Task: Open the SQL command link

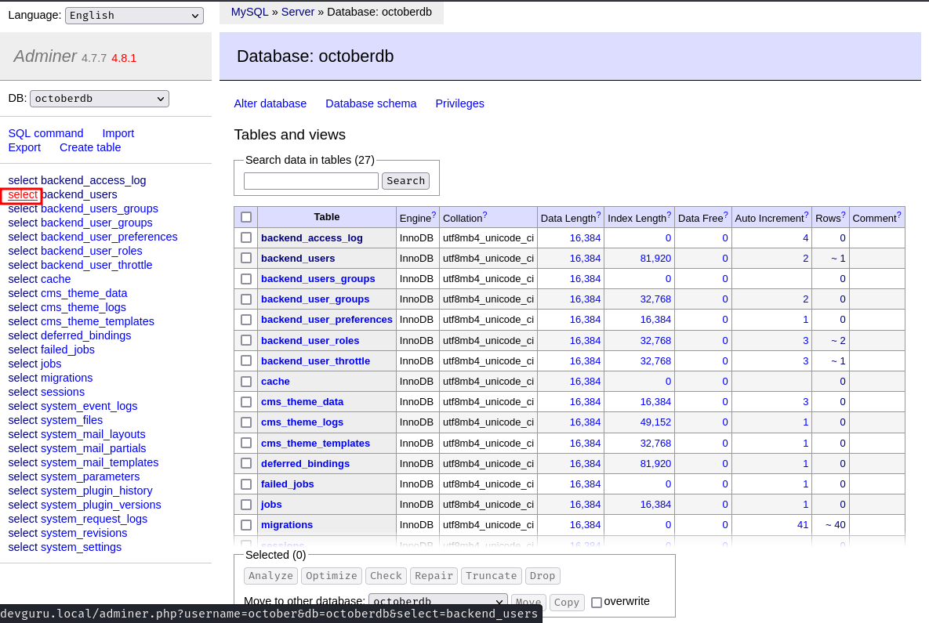Action: (45, 133)
